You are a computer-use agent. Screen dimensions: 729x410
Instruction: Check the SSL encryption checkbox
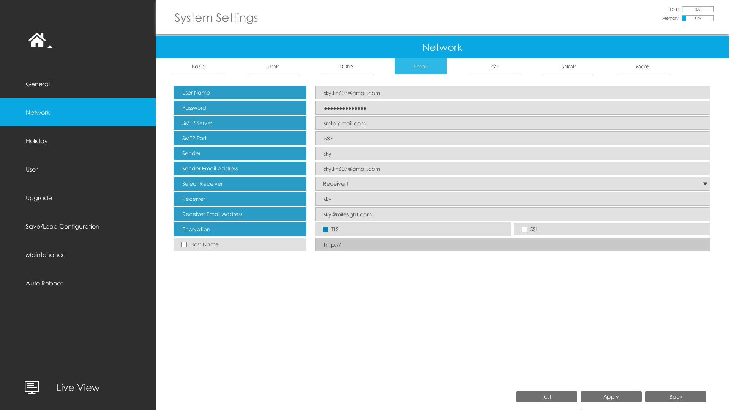tap(524, 229)
